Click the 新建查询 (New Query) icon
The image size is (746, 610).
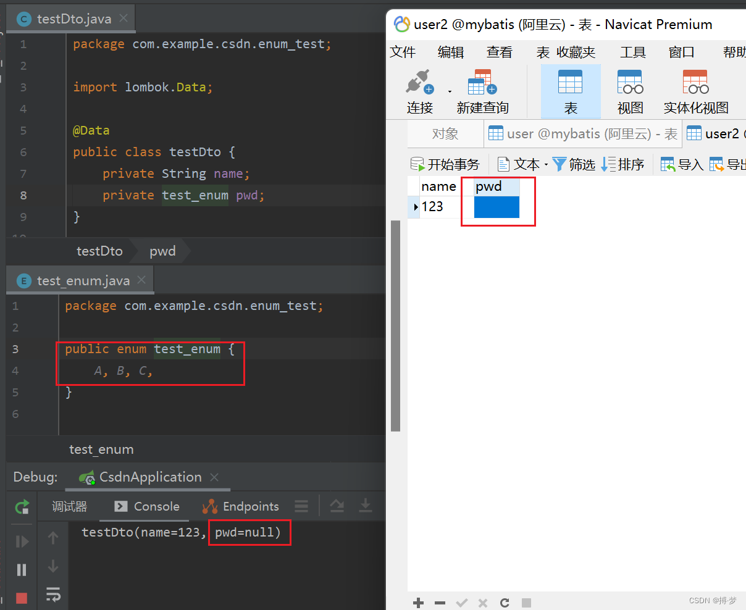pos(482,91)
